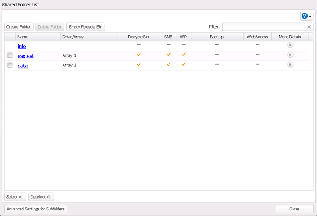Image resolution: width=317 pixels, height=216 pixels.
Task: Open More Details for esxtest folder
Action: pos(290,55)
